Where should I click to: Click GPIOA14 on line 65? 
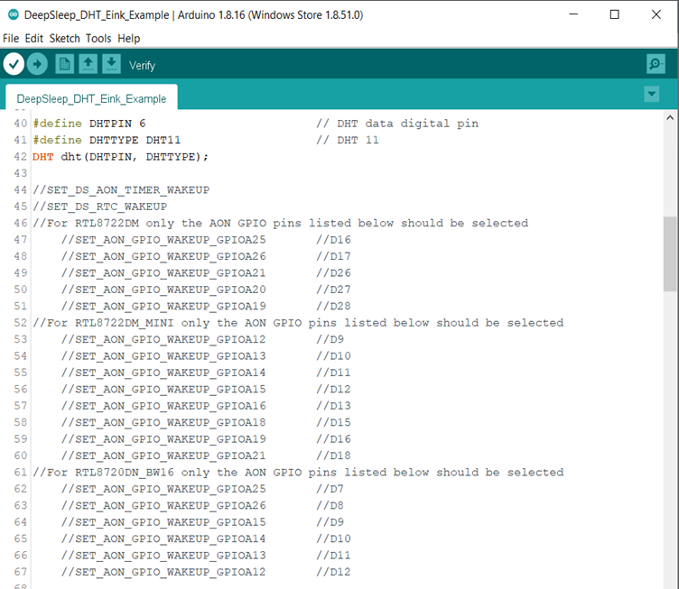241,538
